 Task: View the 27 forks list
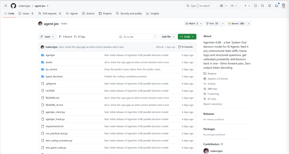210,99
